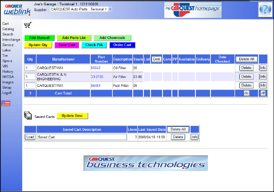Open VIN from the sidebar
The height and width of the screenshot is (192, 274).
[x=5, y=66]
